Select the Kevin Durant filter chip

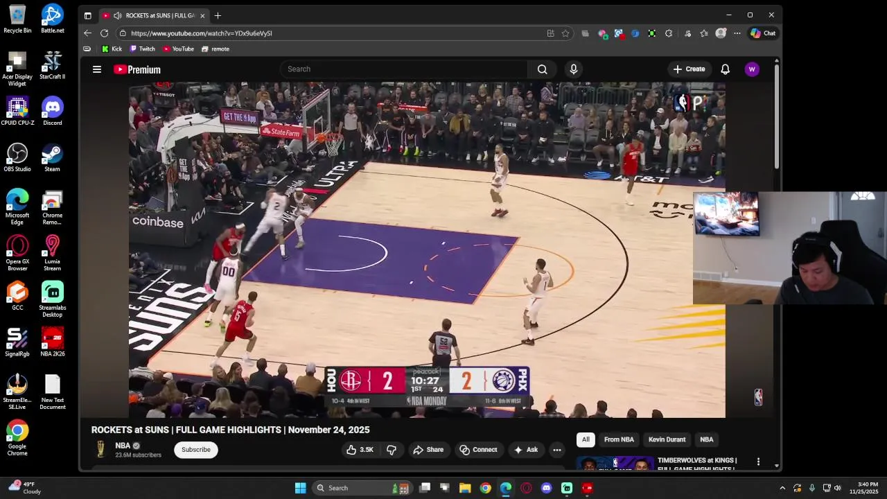[x=667, y=439]
